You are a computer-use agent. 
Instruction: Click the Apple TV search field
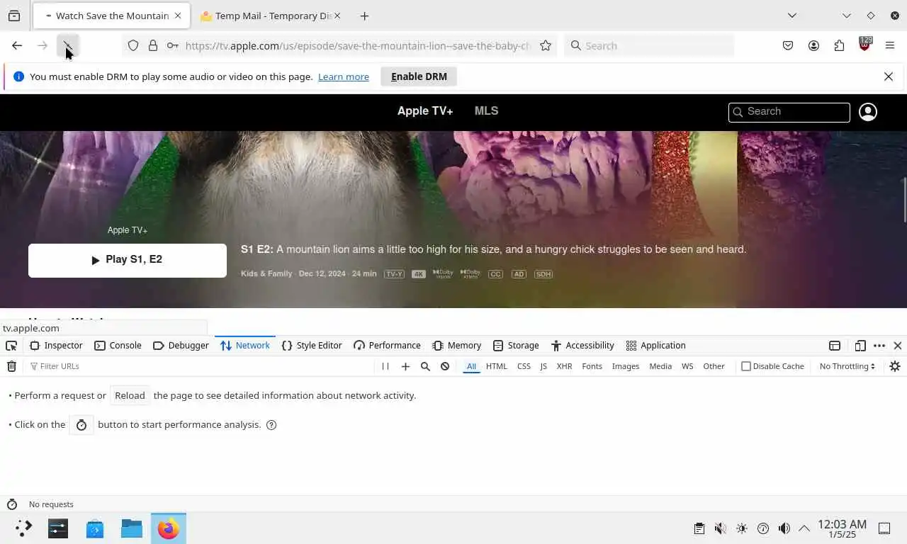pyautogui.click(x=789, y=112)
